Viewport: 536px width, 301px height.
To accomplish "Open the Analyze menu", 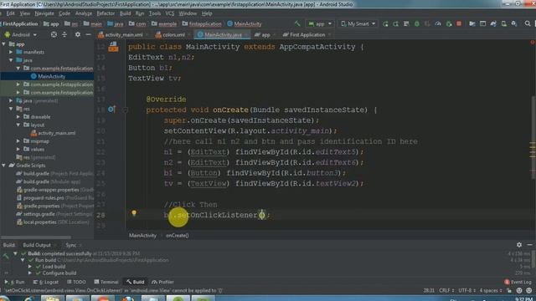I will 84,13.
